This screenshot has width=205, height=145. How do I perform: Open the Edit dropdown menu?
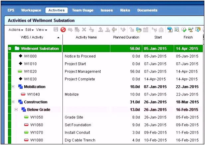tap(30, 30)
